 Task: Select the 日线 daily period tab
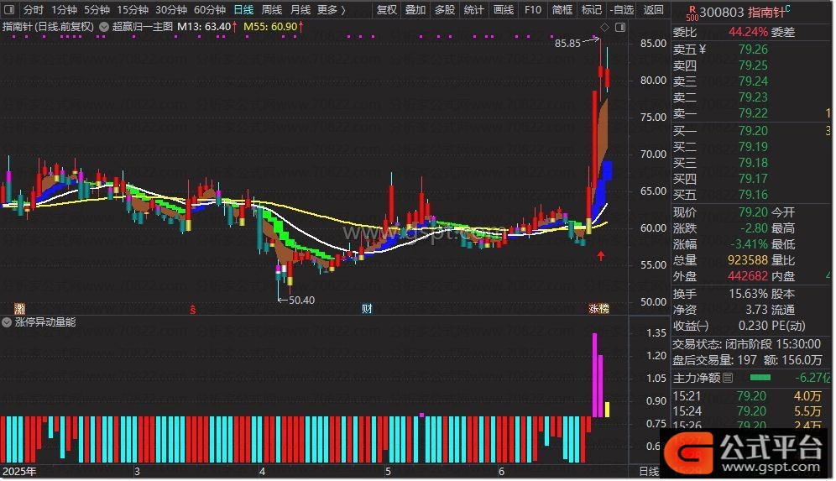click(x=243, y=9)
